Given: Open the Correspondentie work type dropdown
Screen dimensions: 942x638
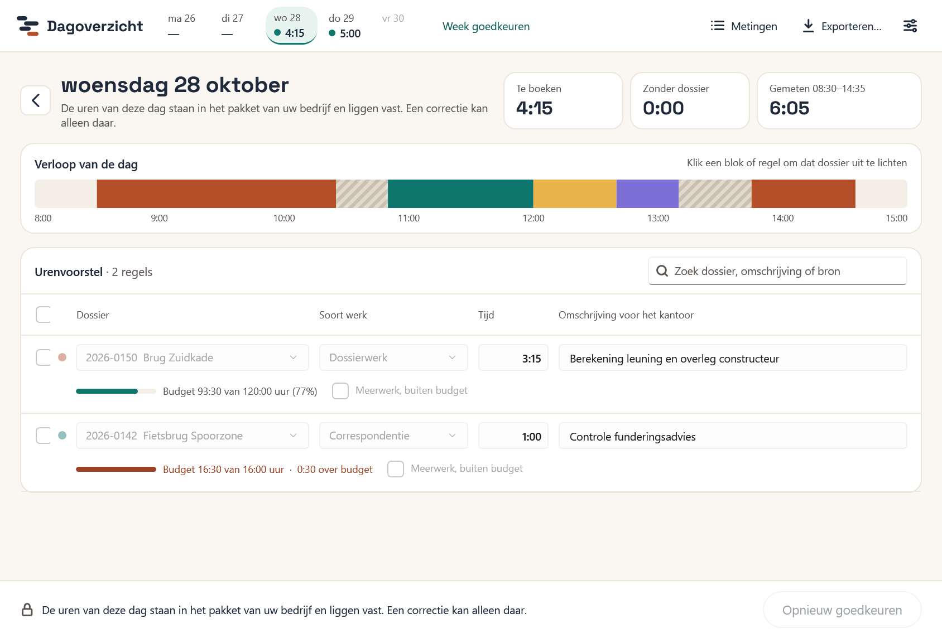Looking at the screenshot, I should 393,436.
